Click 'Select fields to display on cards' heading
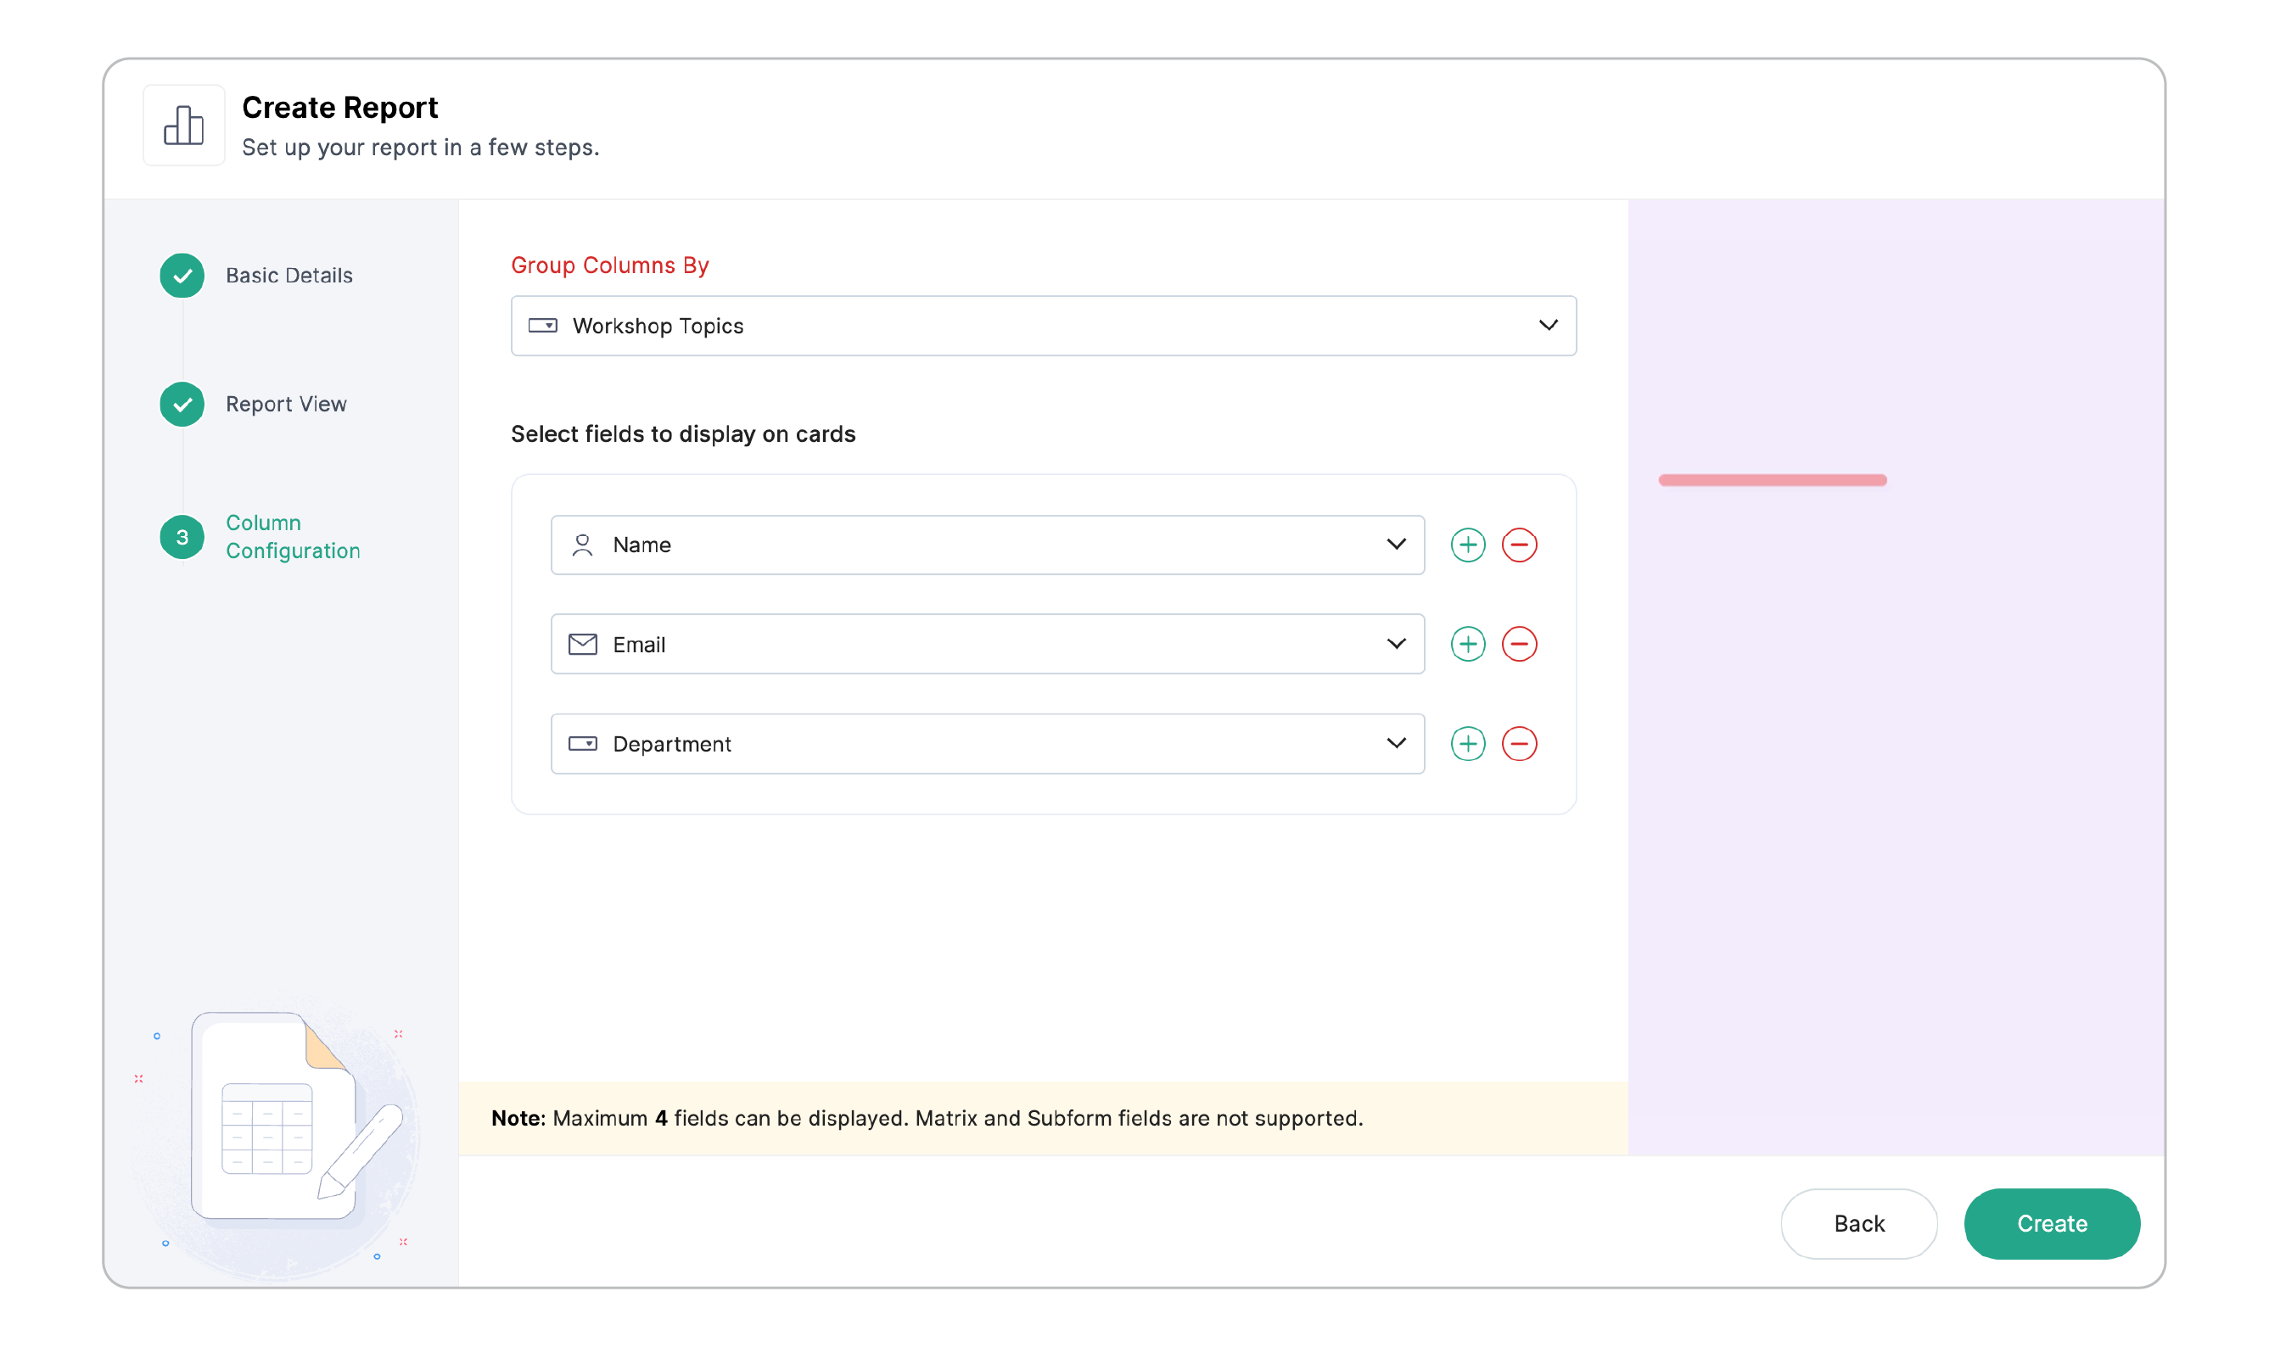2269x1347 pixels. click(683, 433)
